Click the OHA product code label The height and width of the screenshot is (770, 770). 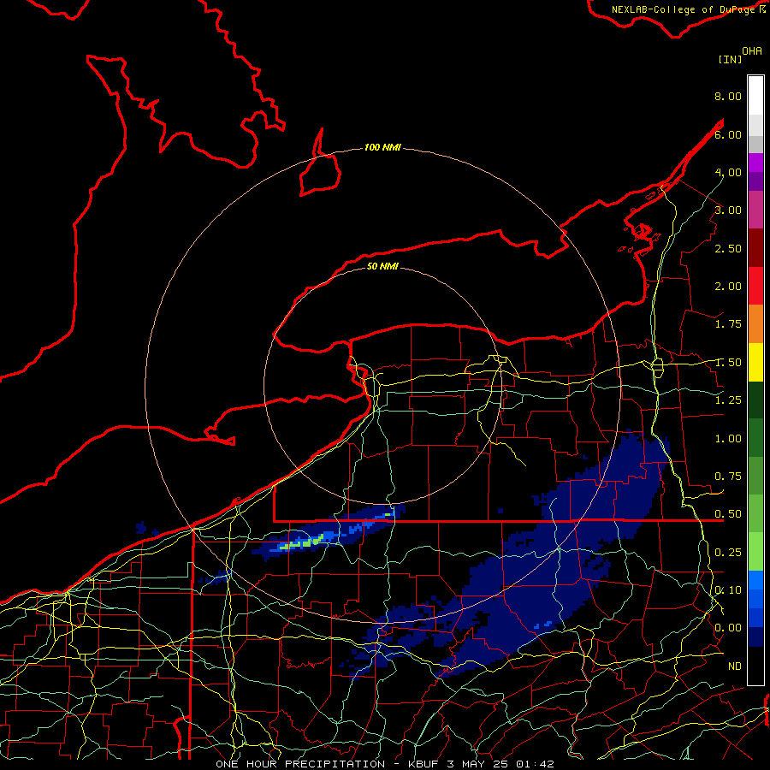(x=752, y=50)
